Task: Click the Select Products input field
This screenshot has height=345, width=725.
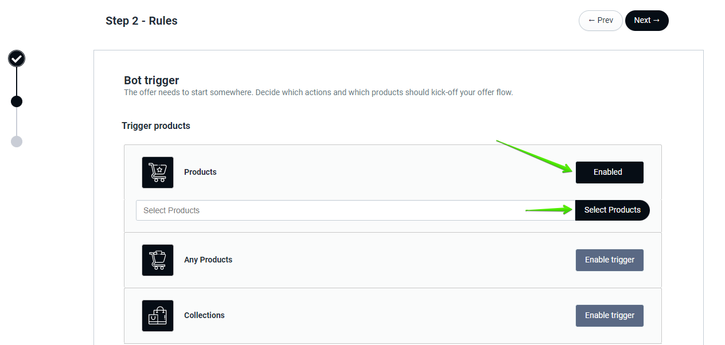Action: (355, 210)
